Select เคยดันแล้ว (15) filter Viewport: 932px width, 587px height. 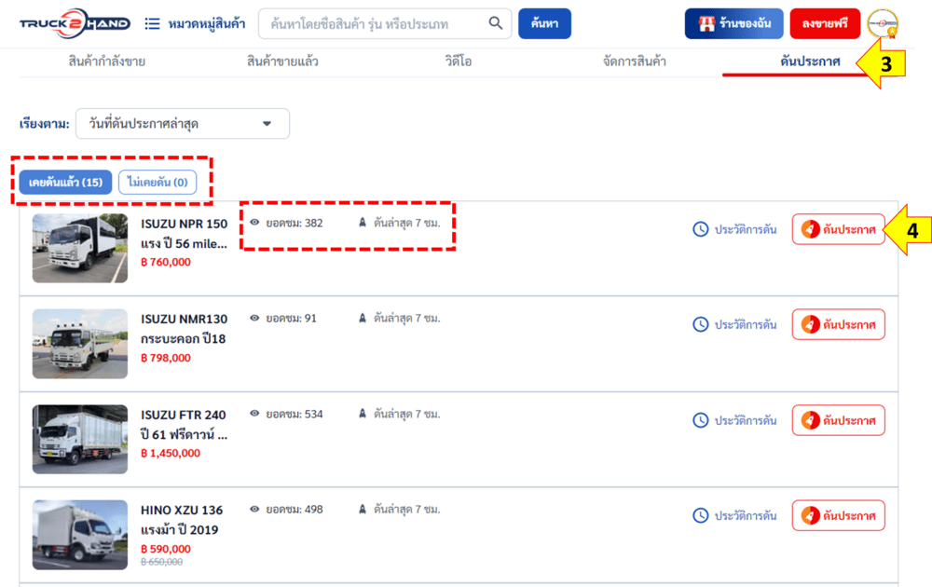[65, 182]
